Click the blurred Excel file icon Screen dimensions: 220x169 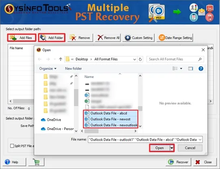(x=87, y=101)
